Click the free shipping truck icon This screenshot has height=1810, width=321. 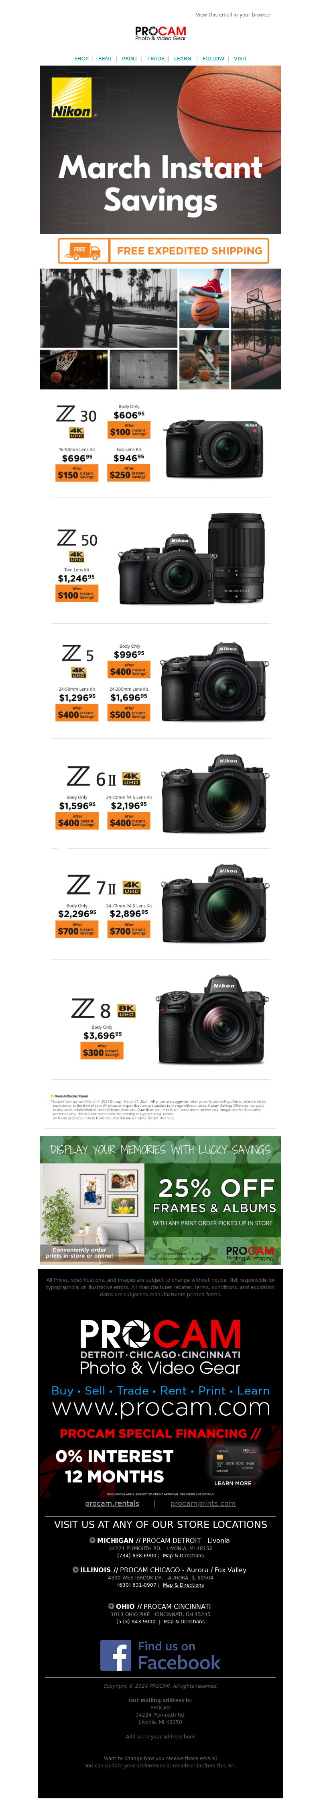[x=84, y=250]
